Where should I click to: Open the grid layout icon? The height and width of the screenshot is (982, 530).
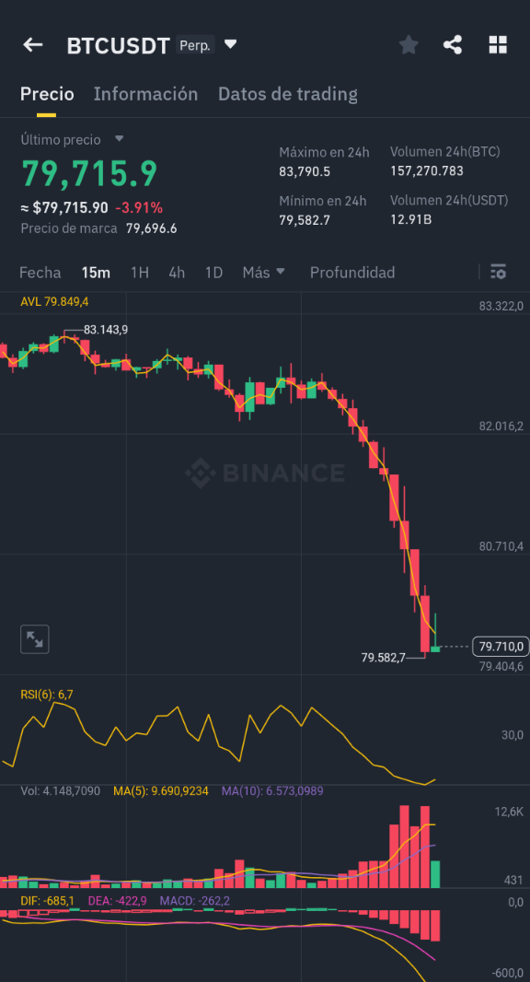(x=498, y=44)
